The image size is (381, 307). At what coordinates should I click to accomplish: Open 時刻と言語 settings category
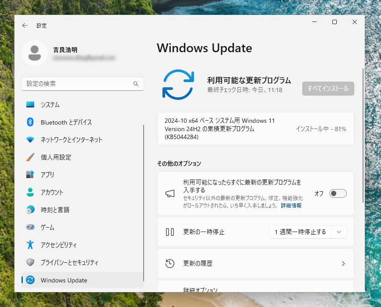(83, 210)
